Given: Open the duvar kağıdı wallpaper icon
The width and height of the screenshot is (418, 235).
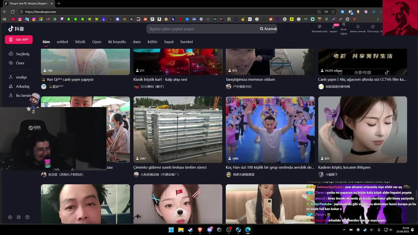Looking at the screenshot, I should 344,24.
